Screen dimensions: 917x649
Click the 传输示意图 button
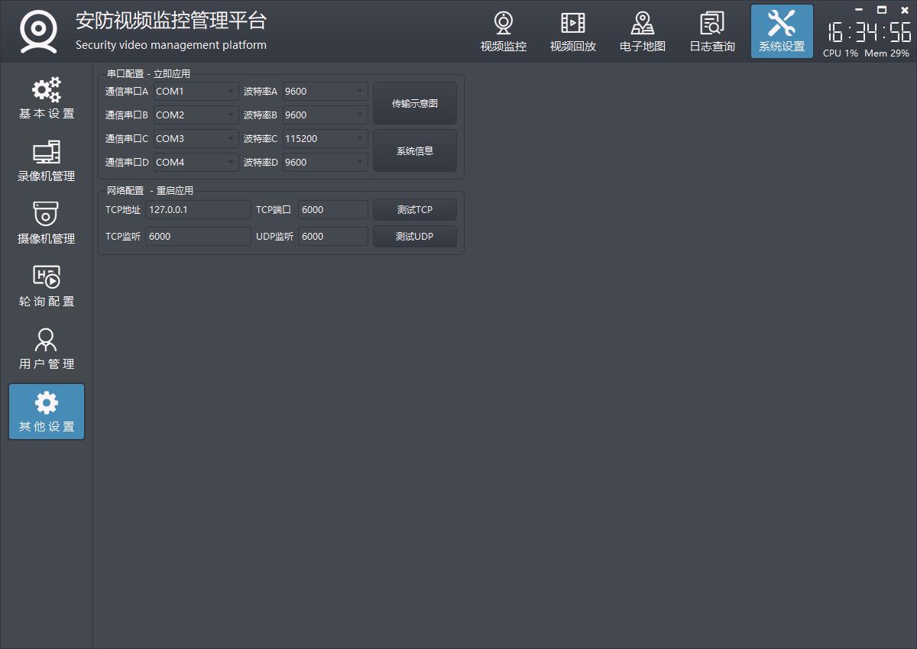[415, 104]
